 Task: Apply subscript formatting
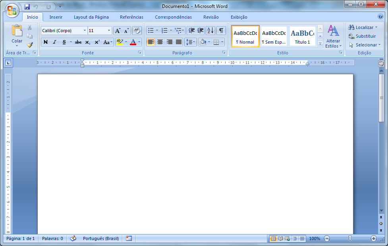point(88,42)
